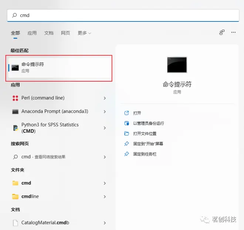Viewport: 244px width, 230px height.
Task: Click the run-as-administrator shield icon
Action: pos(126,123)
